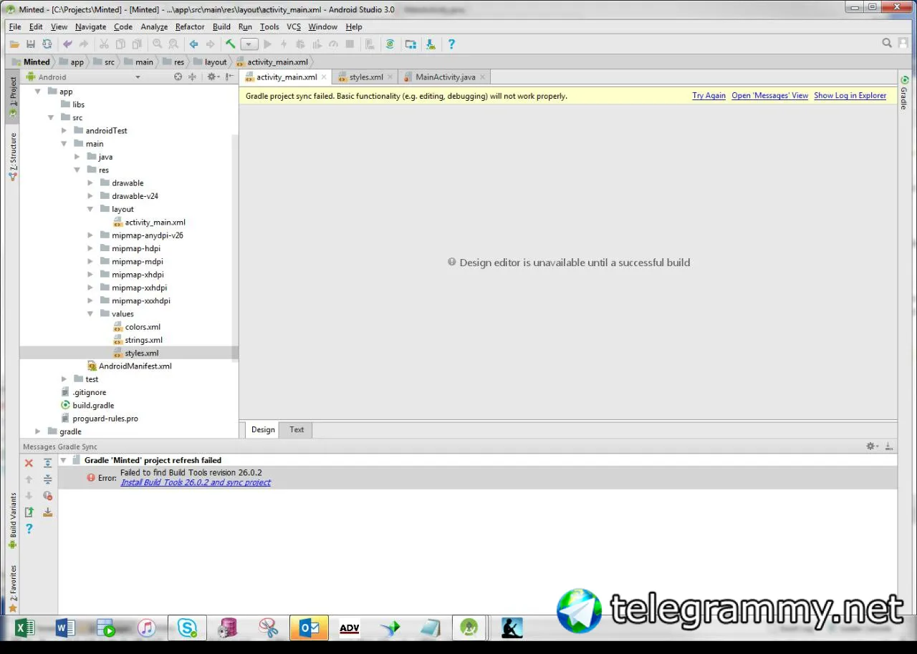917x654 pixels.
Task: Switch to the Text editor tab
Action: 297,429
